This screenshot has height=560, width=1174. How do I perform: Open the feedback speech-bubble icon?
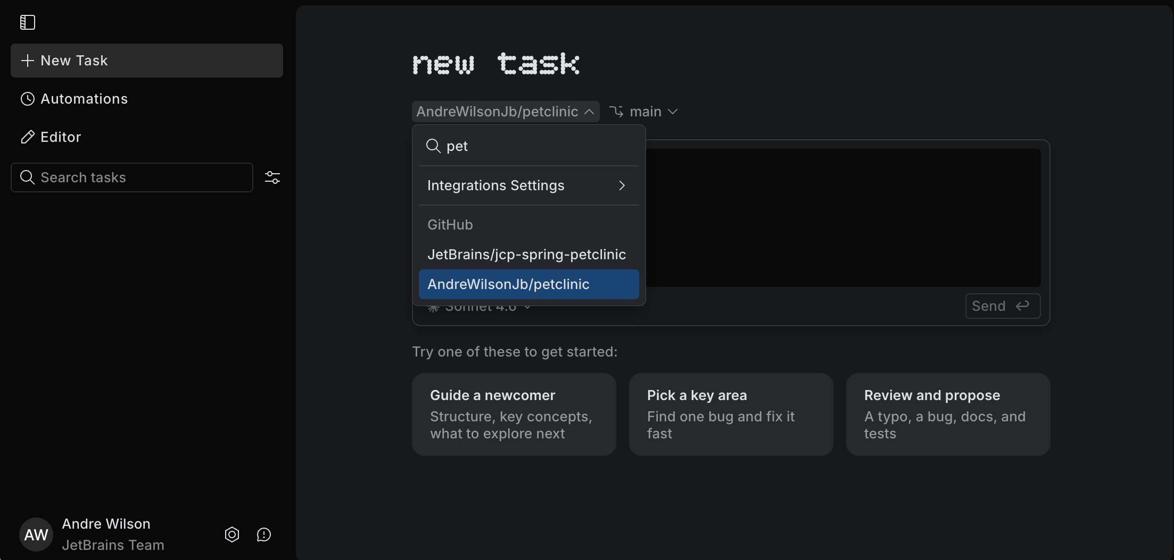[264, 534]
